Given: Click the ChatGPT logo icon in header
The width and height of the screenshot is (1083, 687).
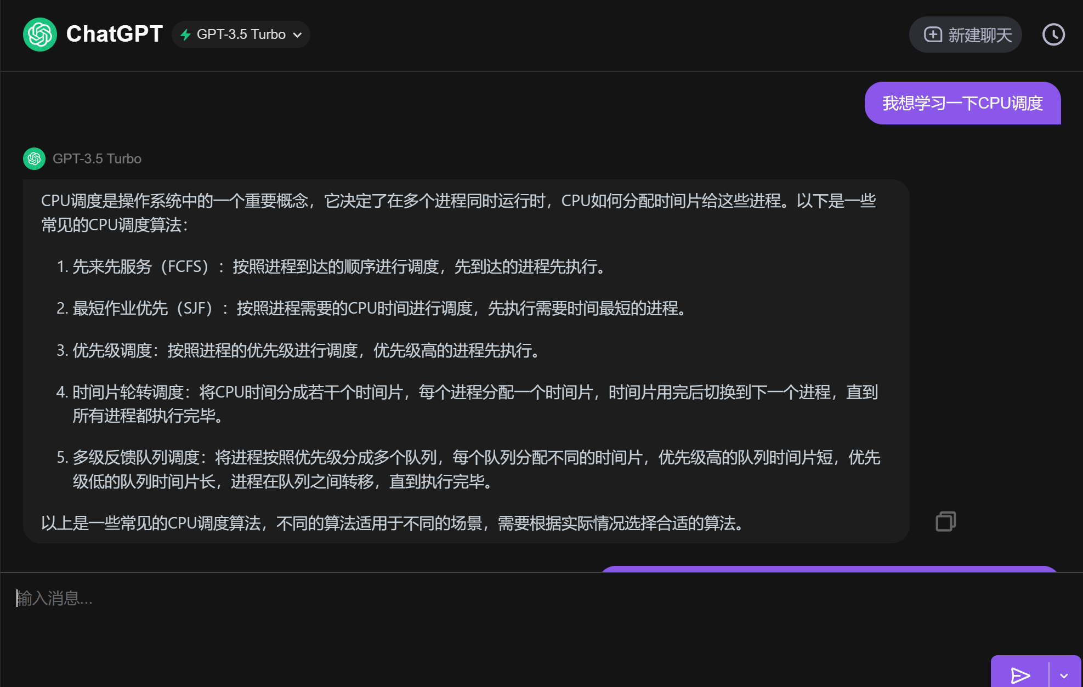Looking at the screenshot, I should pyautogui.click(x=40, y=35).
